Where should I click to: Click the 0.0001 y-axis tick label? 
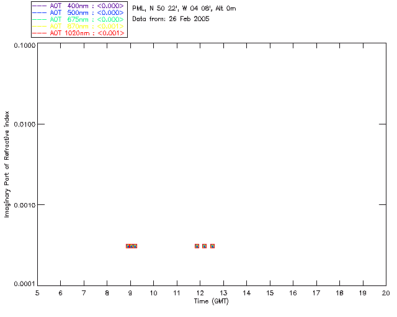click(25, 284)
